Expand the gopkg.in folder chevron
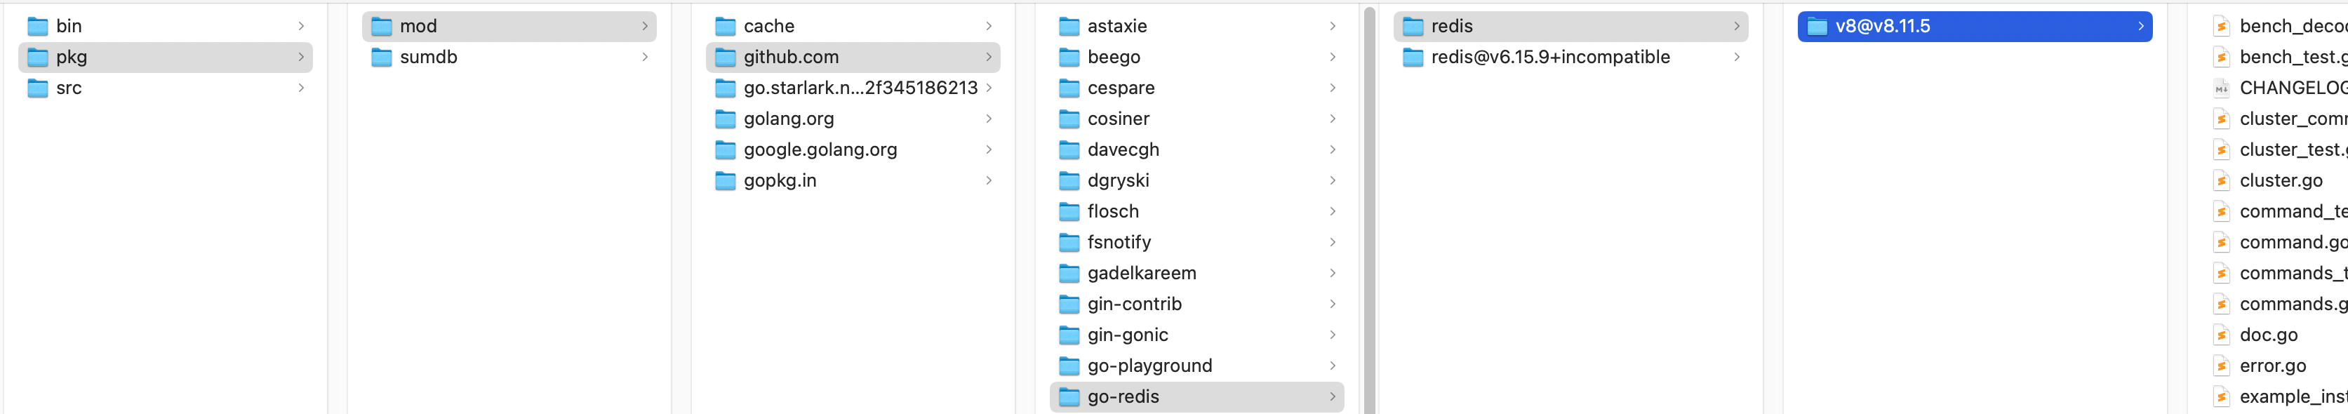 click(x=988, y=180)
